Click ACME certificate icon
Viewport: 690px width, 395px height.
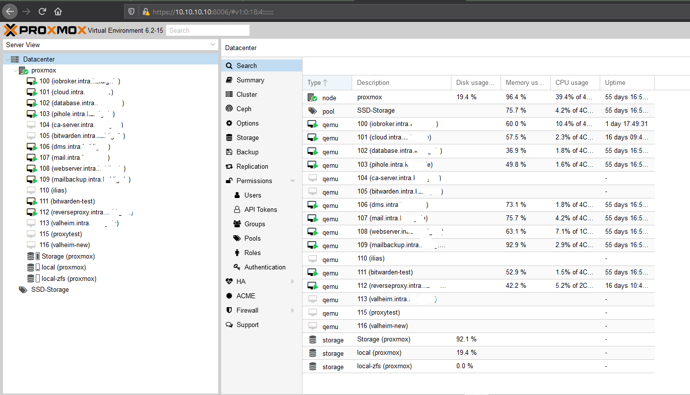[229, 296]
